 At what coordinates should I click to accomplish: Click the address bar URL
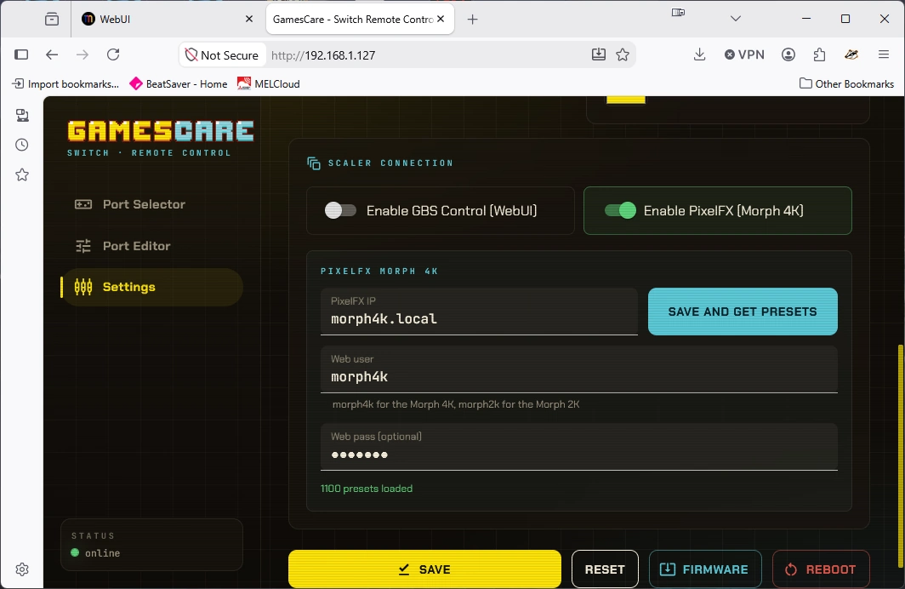tap(323, 55)
